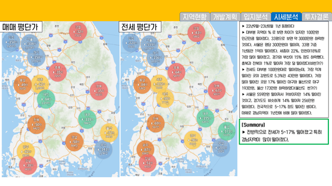
Task: Open the 지역현황 tab
Action: point(195,17)
